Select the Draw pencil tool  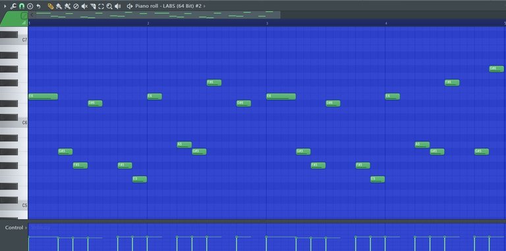51,6
